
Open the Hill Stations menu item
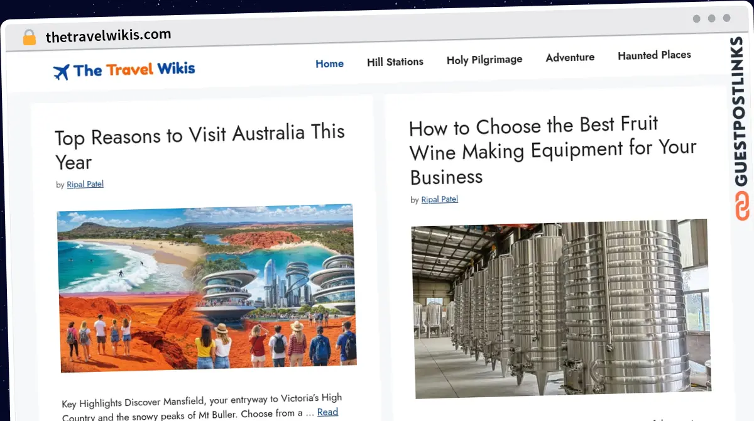click(x=395, y=62)
